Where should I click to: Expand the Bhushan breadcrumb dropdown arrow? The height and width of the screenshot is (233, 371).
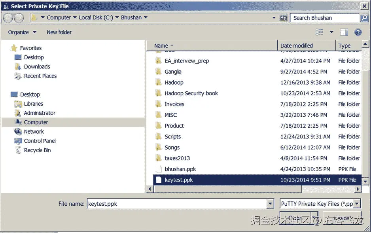point(146,17)
